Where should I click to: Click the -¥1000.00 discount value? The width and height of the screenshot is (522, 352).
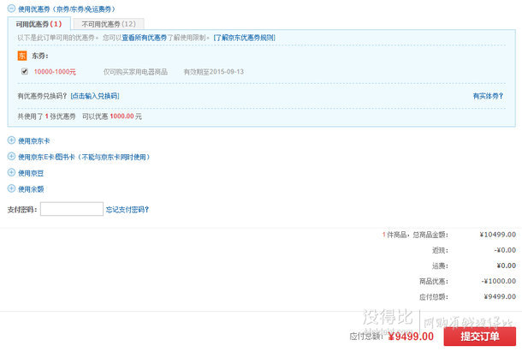coord(498,281)
